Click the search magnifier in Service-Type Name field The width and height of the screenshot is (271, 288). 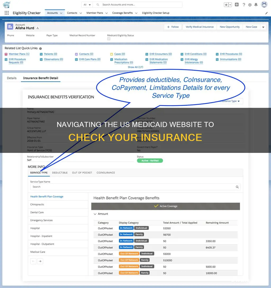tap(237, 187)
